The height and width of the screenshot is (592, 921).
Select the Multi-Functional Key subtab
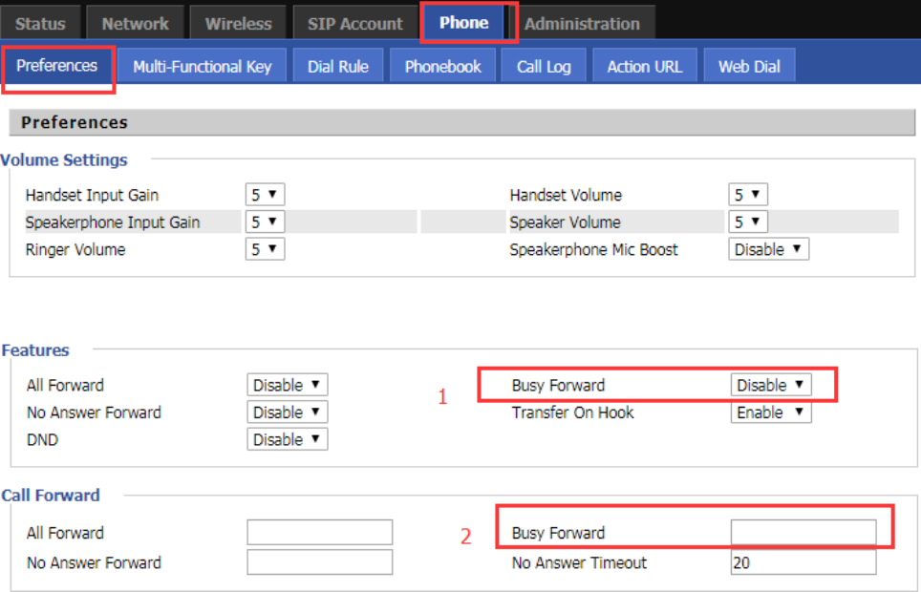tap(202, 67)
